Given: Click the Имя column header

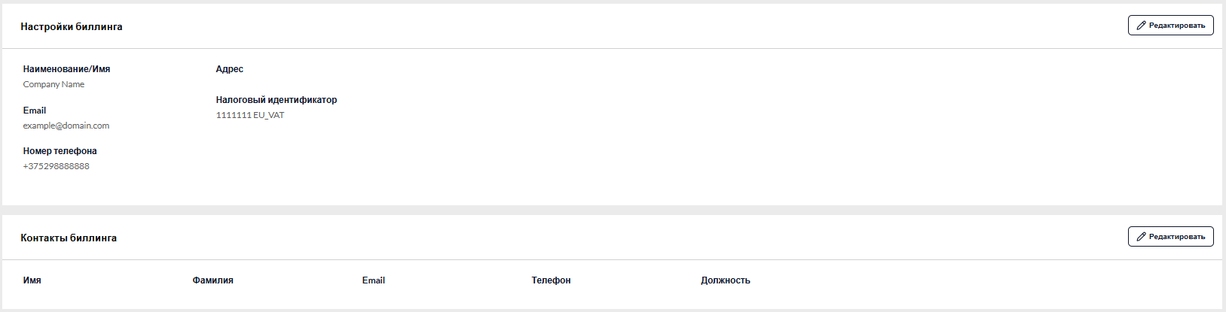Looking at the screenshot, I should [32, 280].
